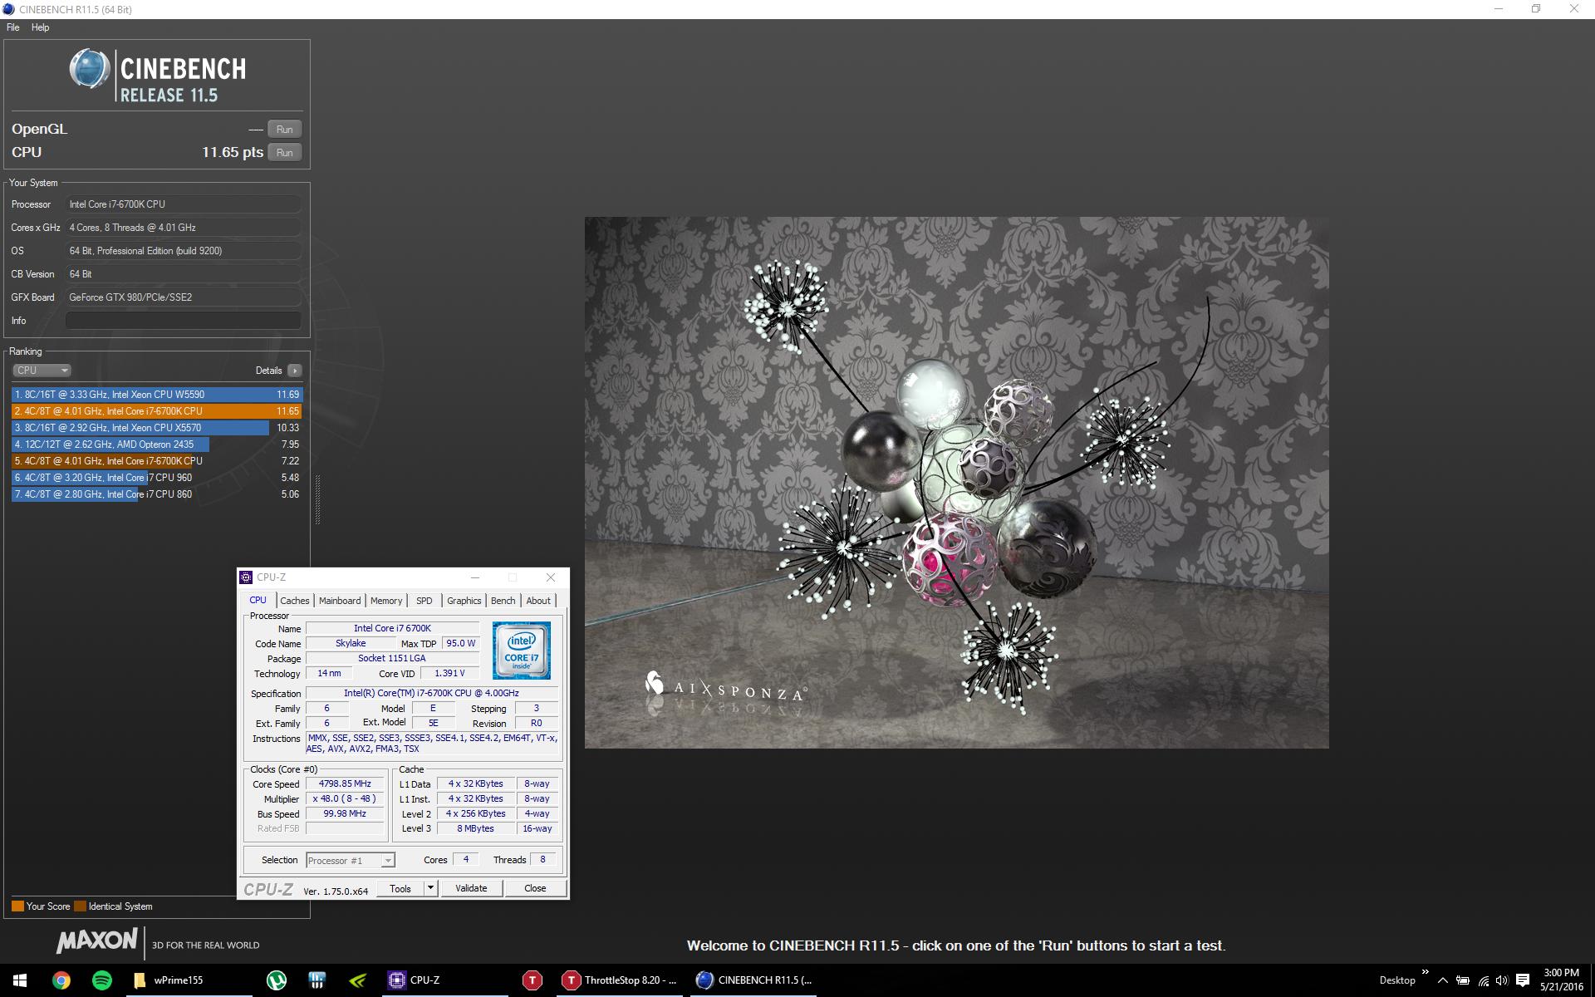Screen dimensions: 1595x997
Task: Open the Windows Start menu
Action: tap(20, 980)
